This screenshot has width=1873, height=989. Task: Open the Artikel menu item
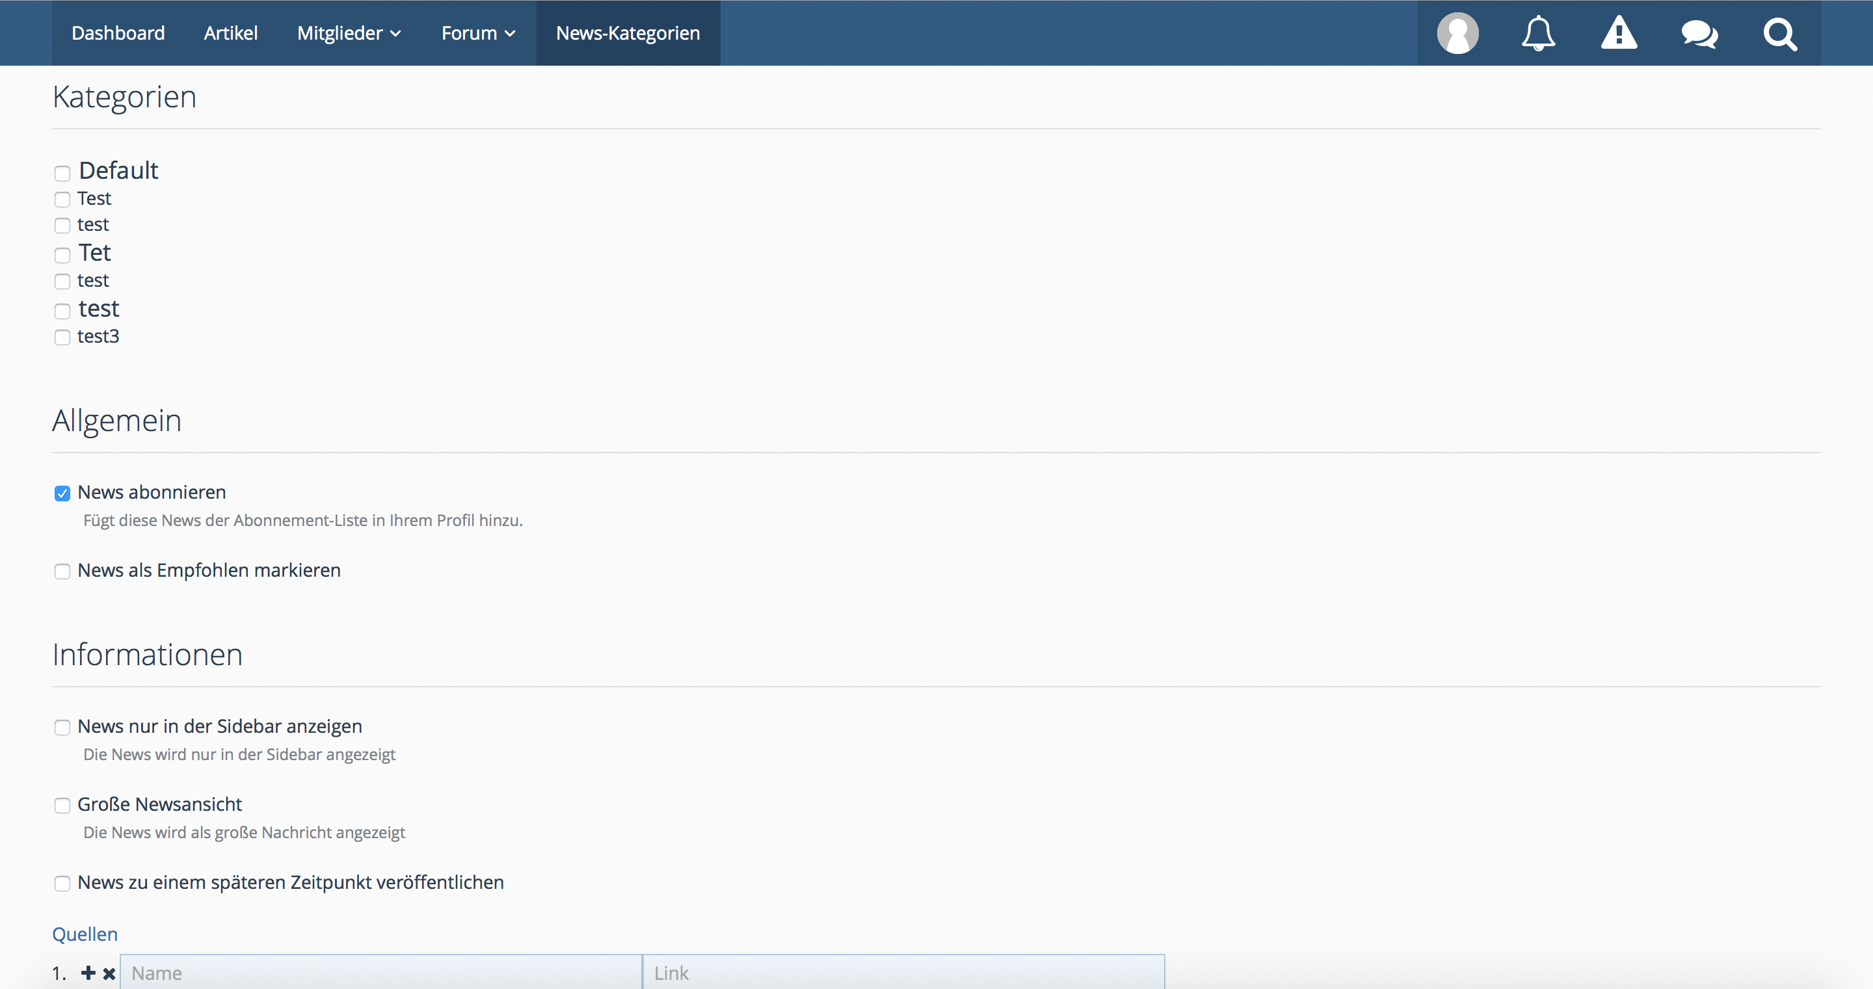230,33
